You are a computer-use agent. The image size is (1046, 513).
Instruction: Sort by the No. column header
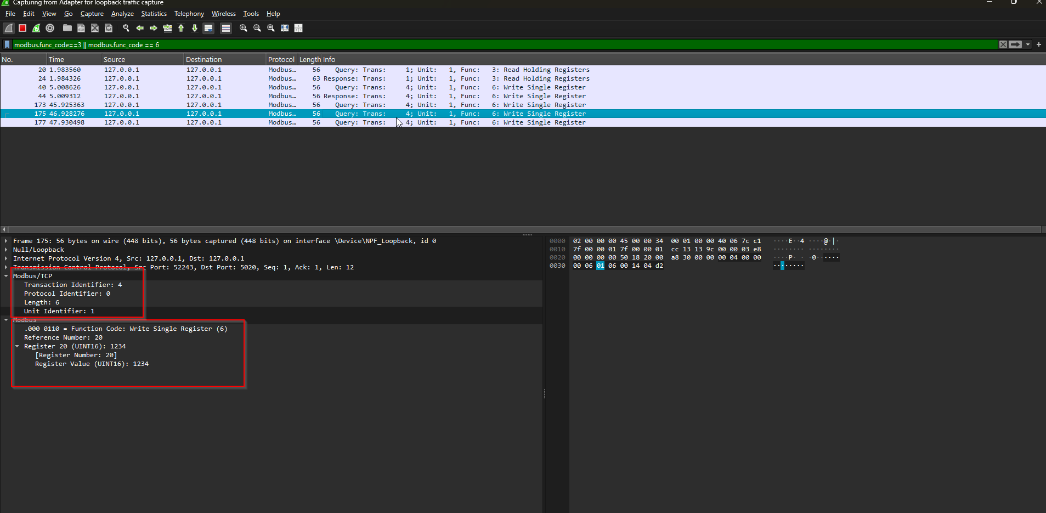(23, 59)
